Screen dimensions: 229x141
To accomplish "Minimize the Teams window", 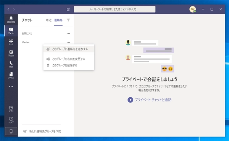I will coord(203,9).
